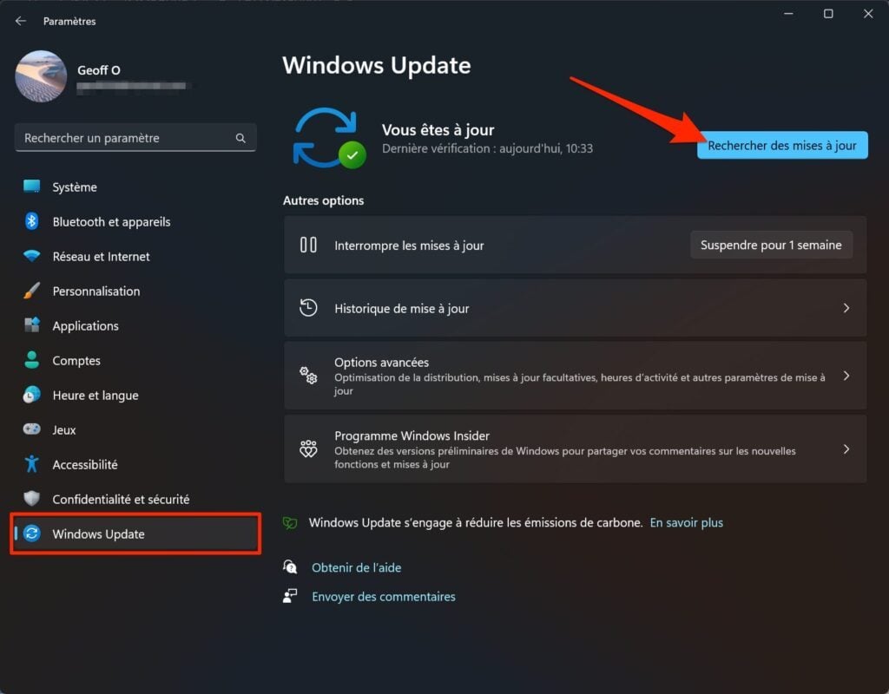The image size is (889, 694).
Task: Open the Jeux label
Action: (64, 430)
